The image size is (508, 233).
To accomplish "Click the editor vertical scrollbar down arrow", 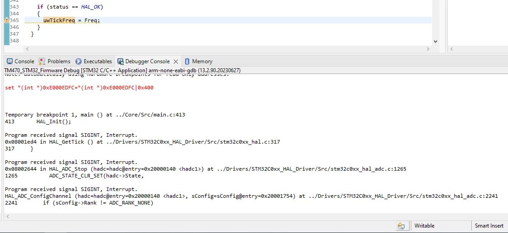I will (435, 42).
